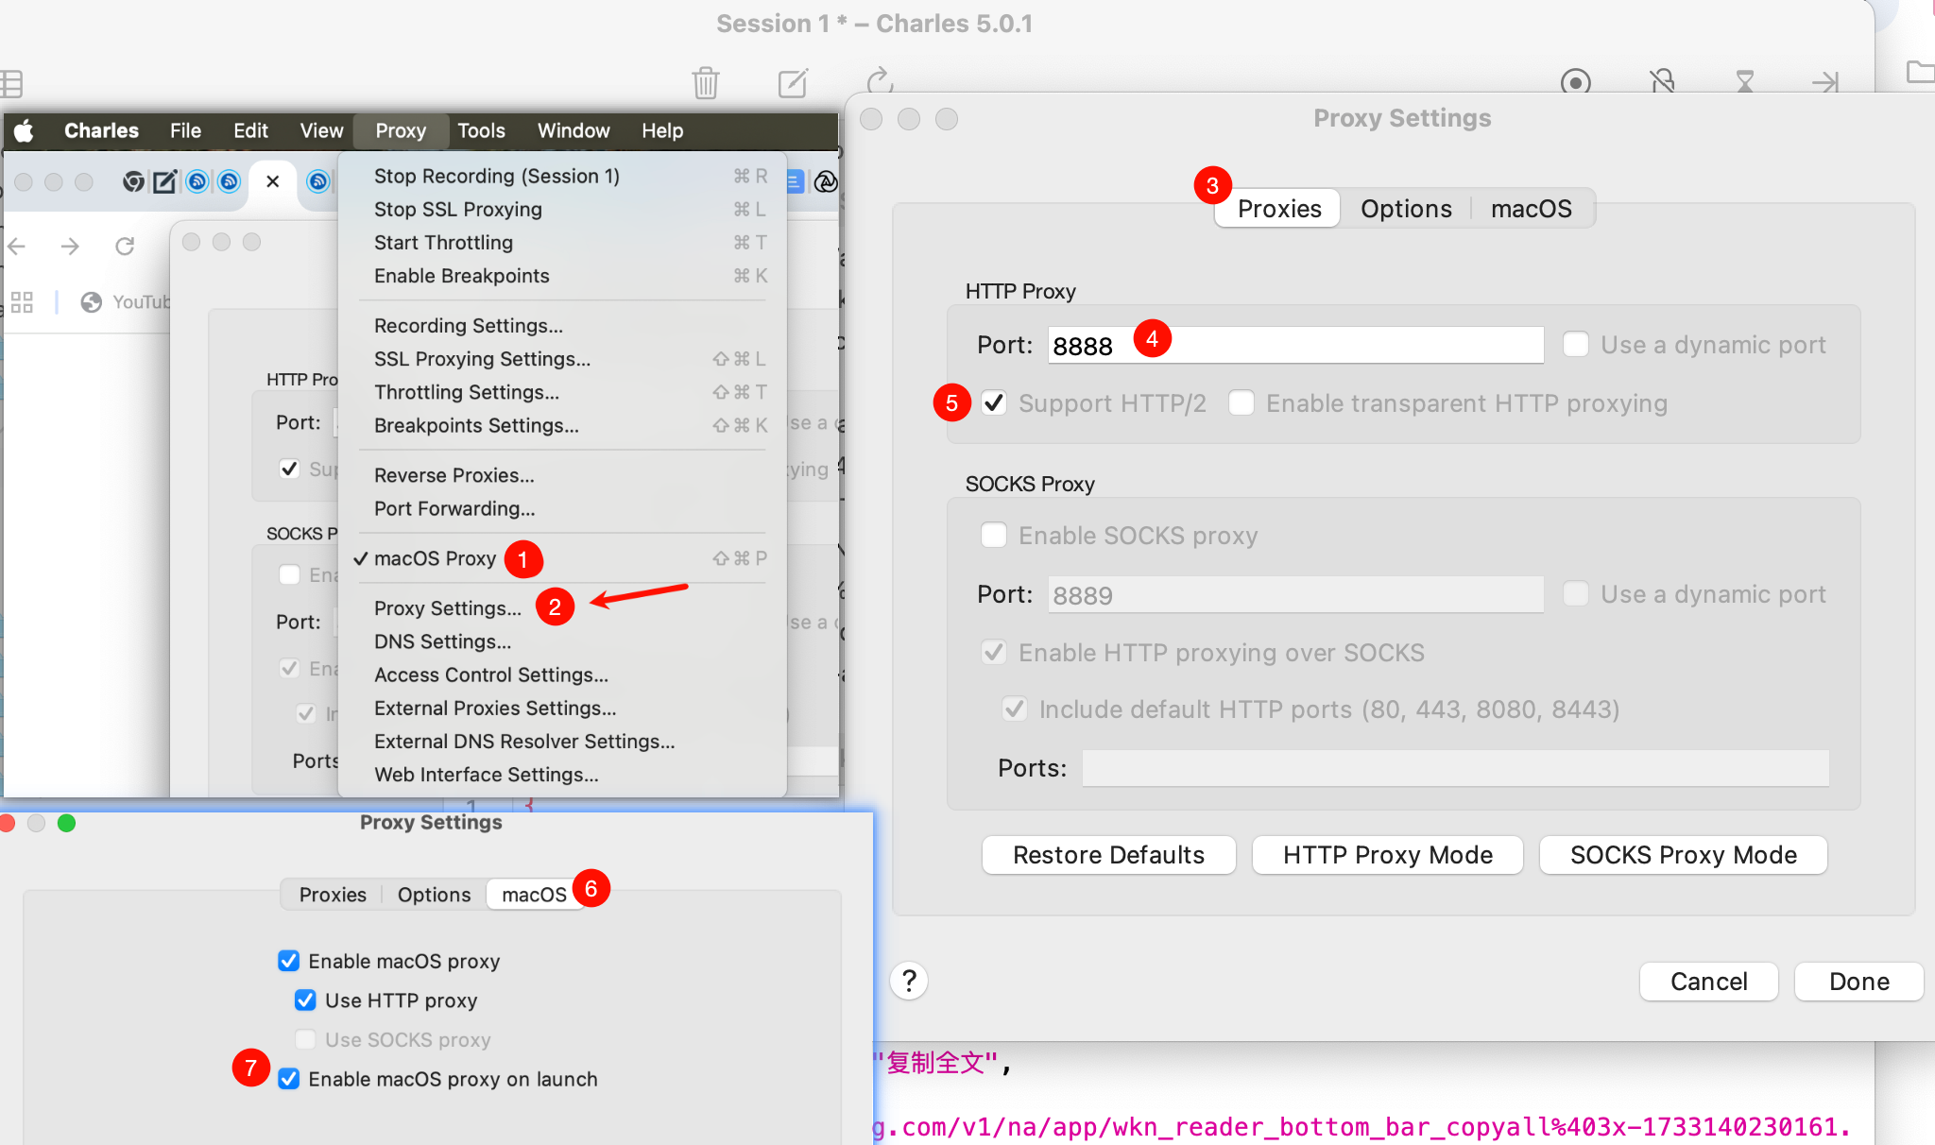Viewport: 1935px width, 1145px height.
Task: Open the Tools menu in the menu bar
Action: [481, 130]
